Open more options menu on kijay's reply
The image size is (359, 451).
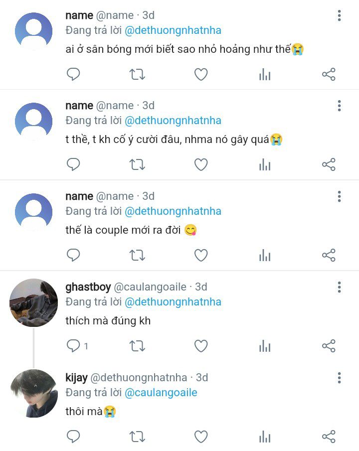[339, 378]
